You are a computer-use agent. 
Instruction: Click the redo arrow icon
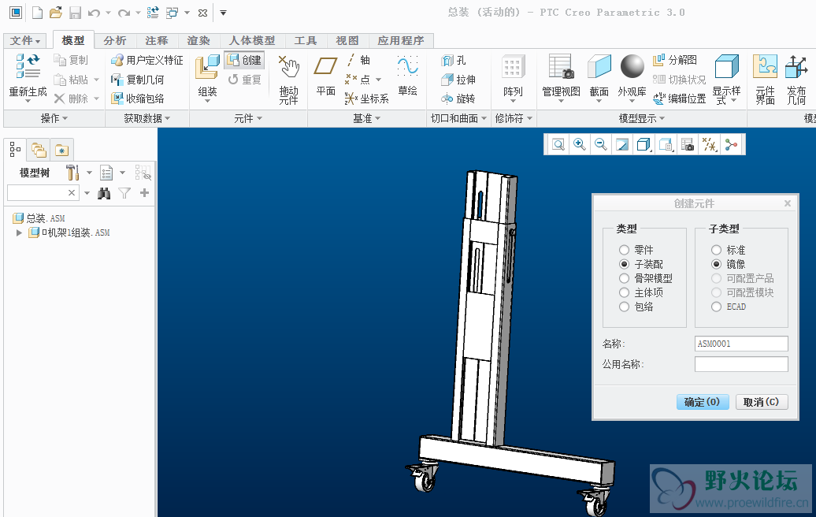124,13
